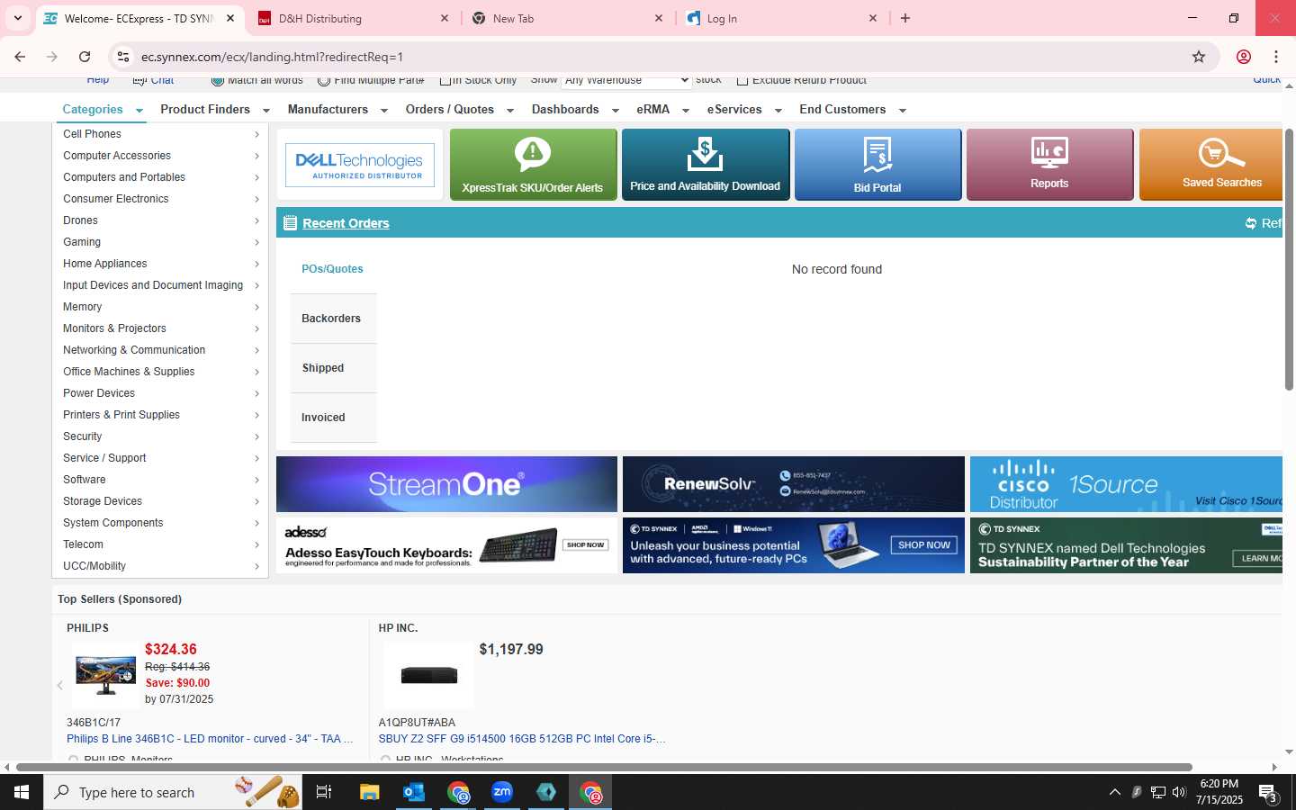Click the StreamOne banner

click(446, 484)
